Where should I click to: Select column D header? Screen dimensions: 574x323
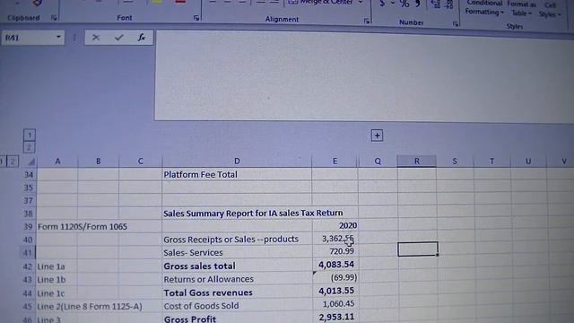(x=237, y=161)
